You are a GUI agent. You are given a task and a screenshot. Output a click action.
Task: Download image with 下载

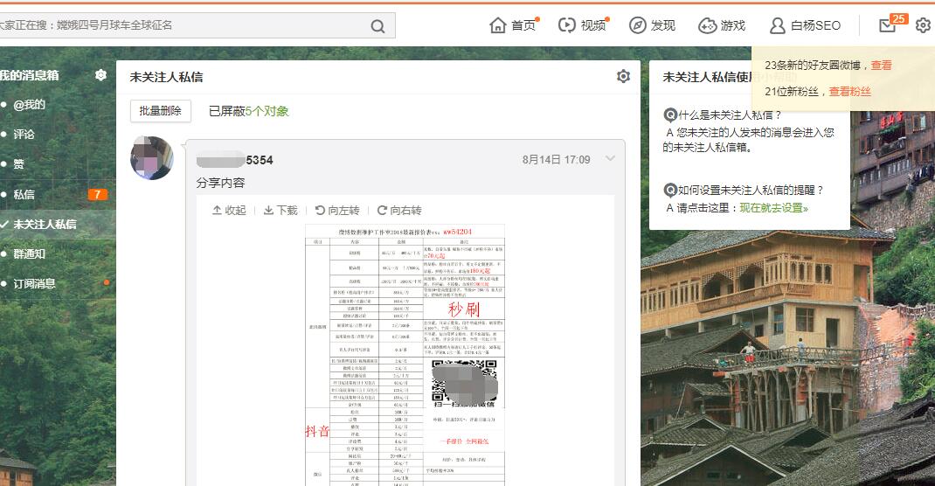click(x=280, y=211)
